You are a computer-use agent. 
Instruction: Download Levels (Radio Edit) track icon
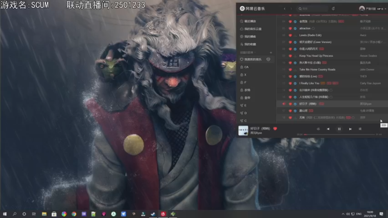pyautogui.click(x=295, y=35)
